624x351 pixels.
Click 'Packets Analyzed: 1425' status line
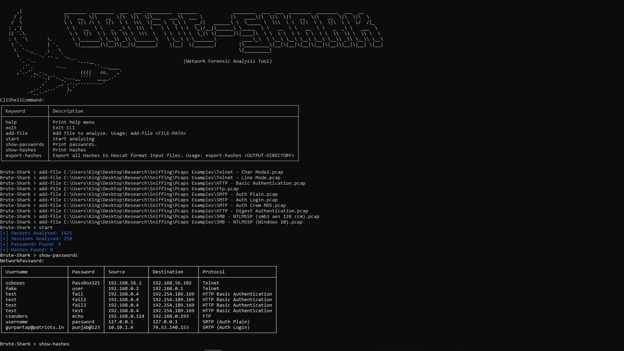(x=36, y=233)
